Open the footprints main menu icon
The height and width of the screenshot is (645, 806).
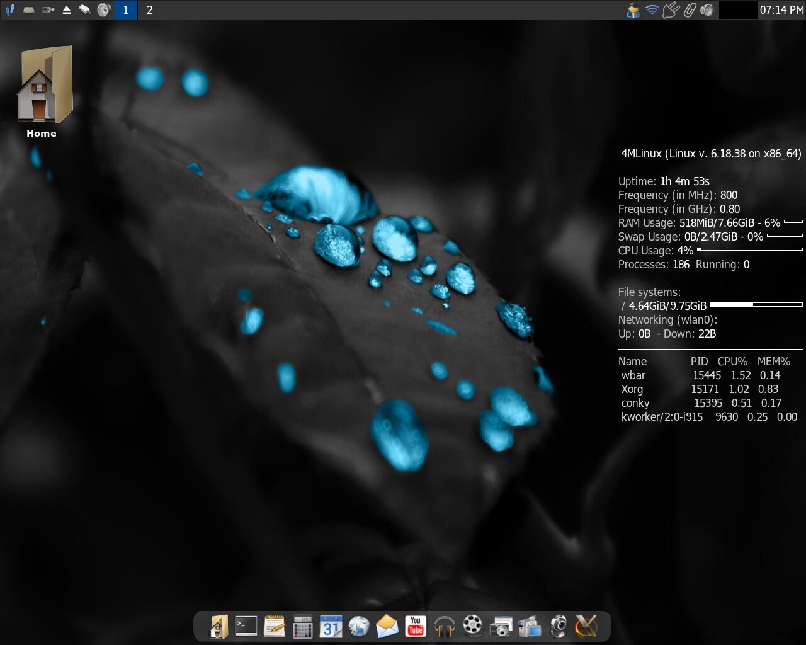[x=9, y=10]
